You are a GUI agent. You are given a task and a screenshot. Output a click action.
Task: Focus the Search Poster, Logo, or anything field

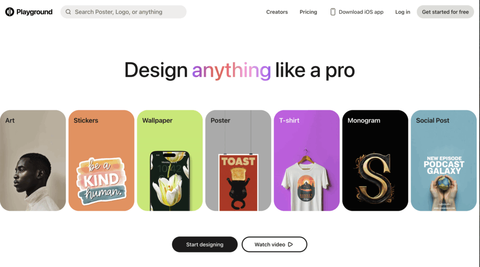tap(123, 12)
